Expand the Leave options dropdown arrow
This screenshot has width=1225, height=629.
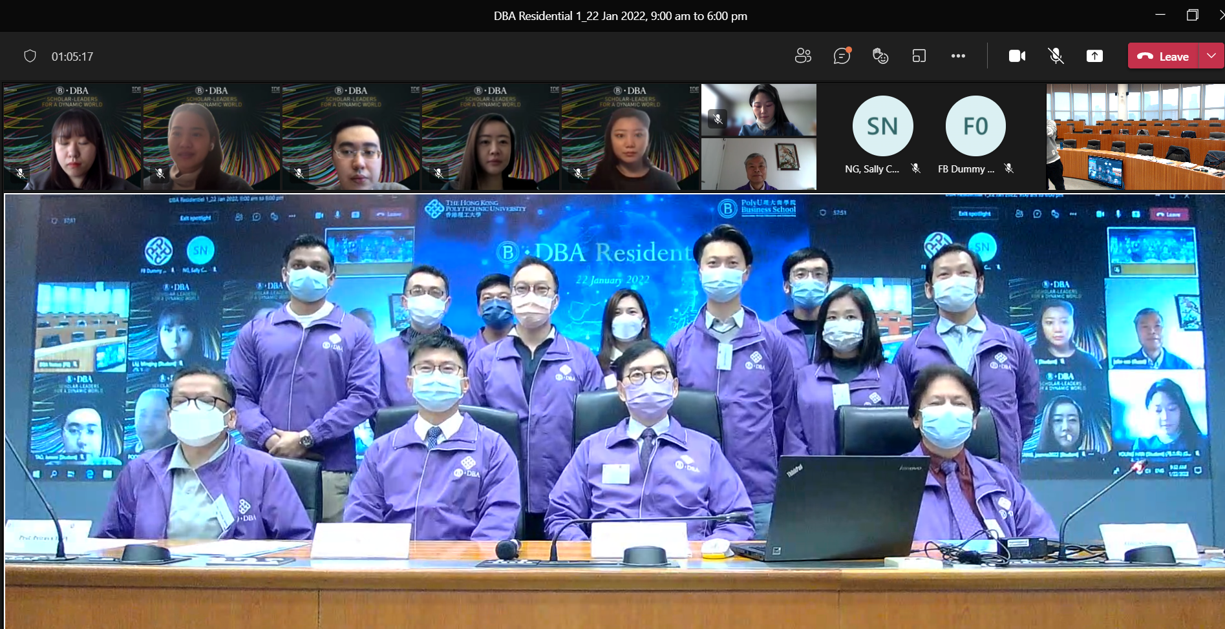coord(1211,56)
